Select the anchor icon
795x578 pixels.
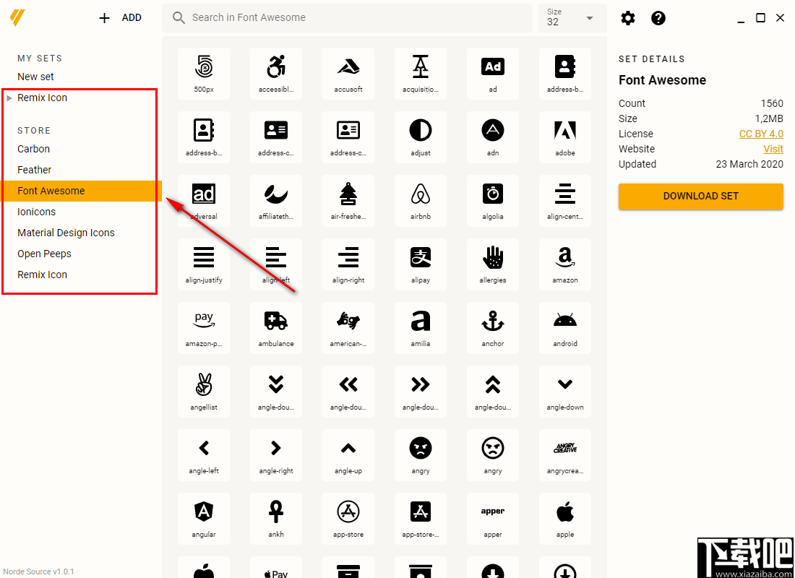pos(493,328)
